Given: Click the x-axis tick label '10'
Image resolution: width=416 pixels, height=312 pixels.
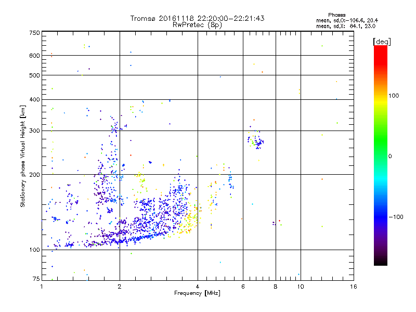Looking at the screenshot, I should [301, 287].
